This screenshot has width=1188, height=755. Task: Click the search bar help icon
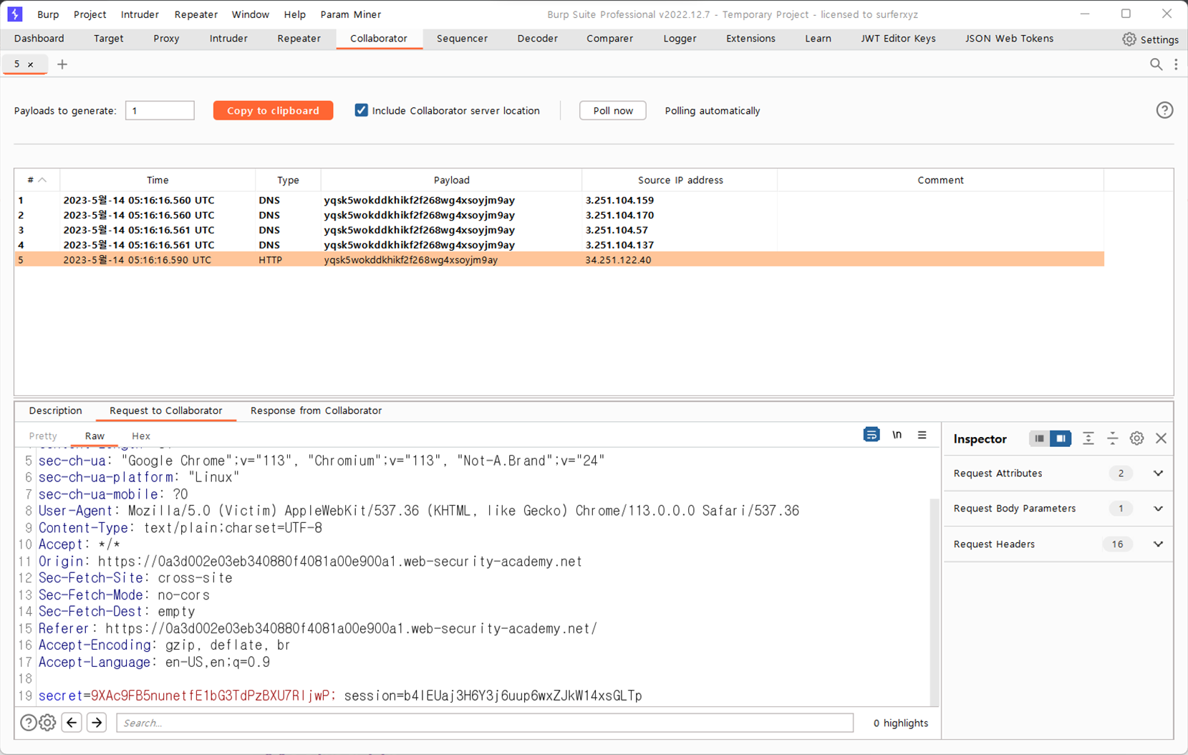pos(28,723)
